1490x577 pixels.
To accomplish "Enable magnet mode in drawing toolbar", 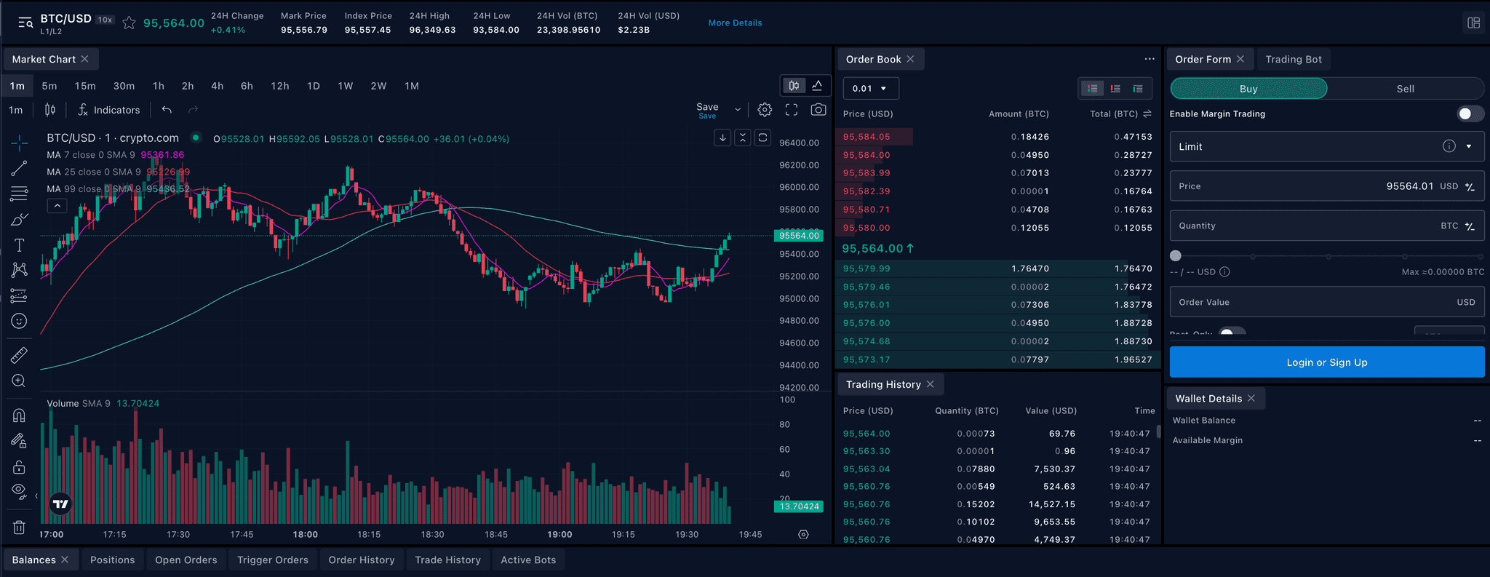I will [x=19, y=415].
